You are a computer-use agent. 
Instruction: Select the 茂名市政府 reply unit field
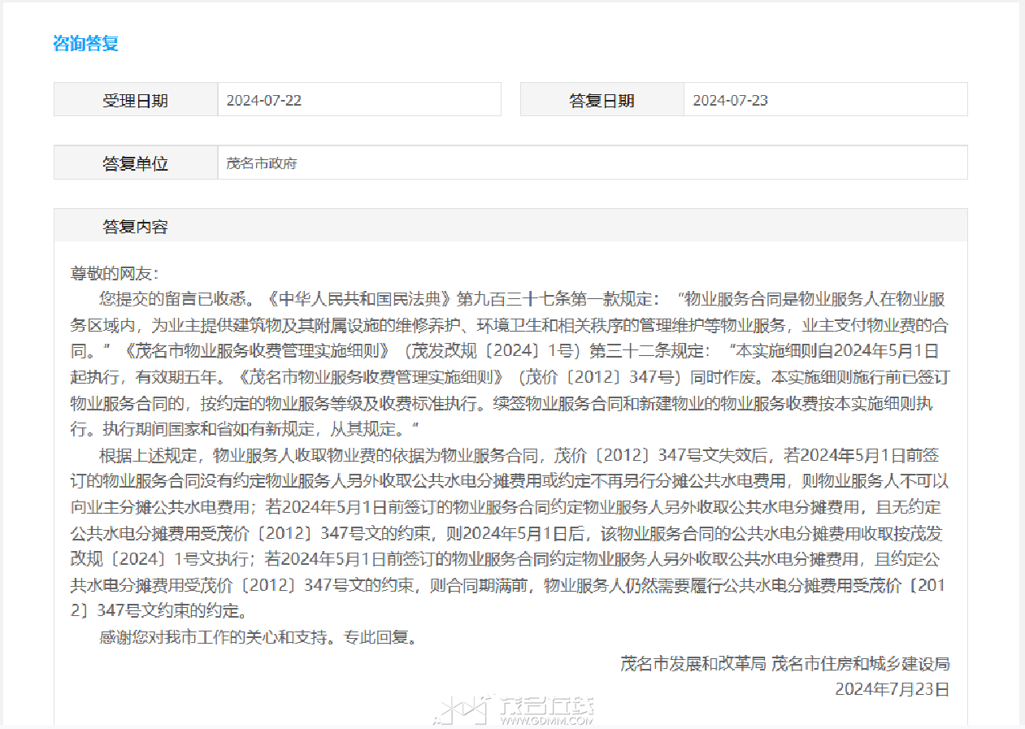click(593, 163)
